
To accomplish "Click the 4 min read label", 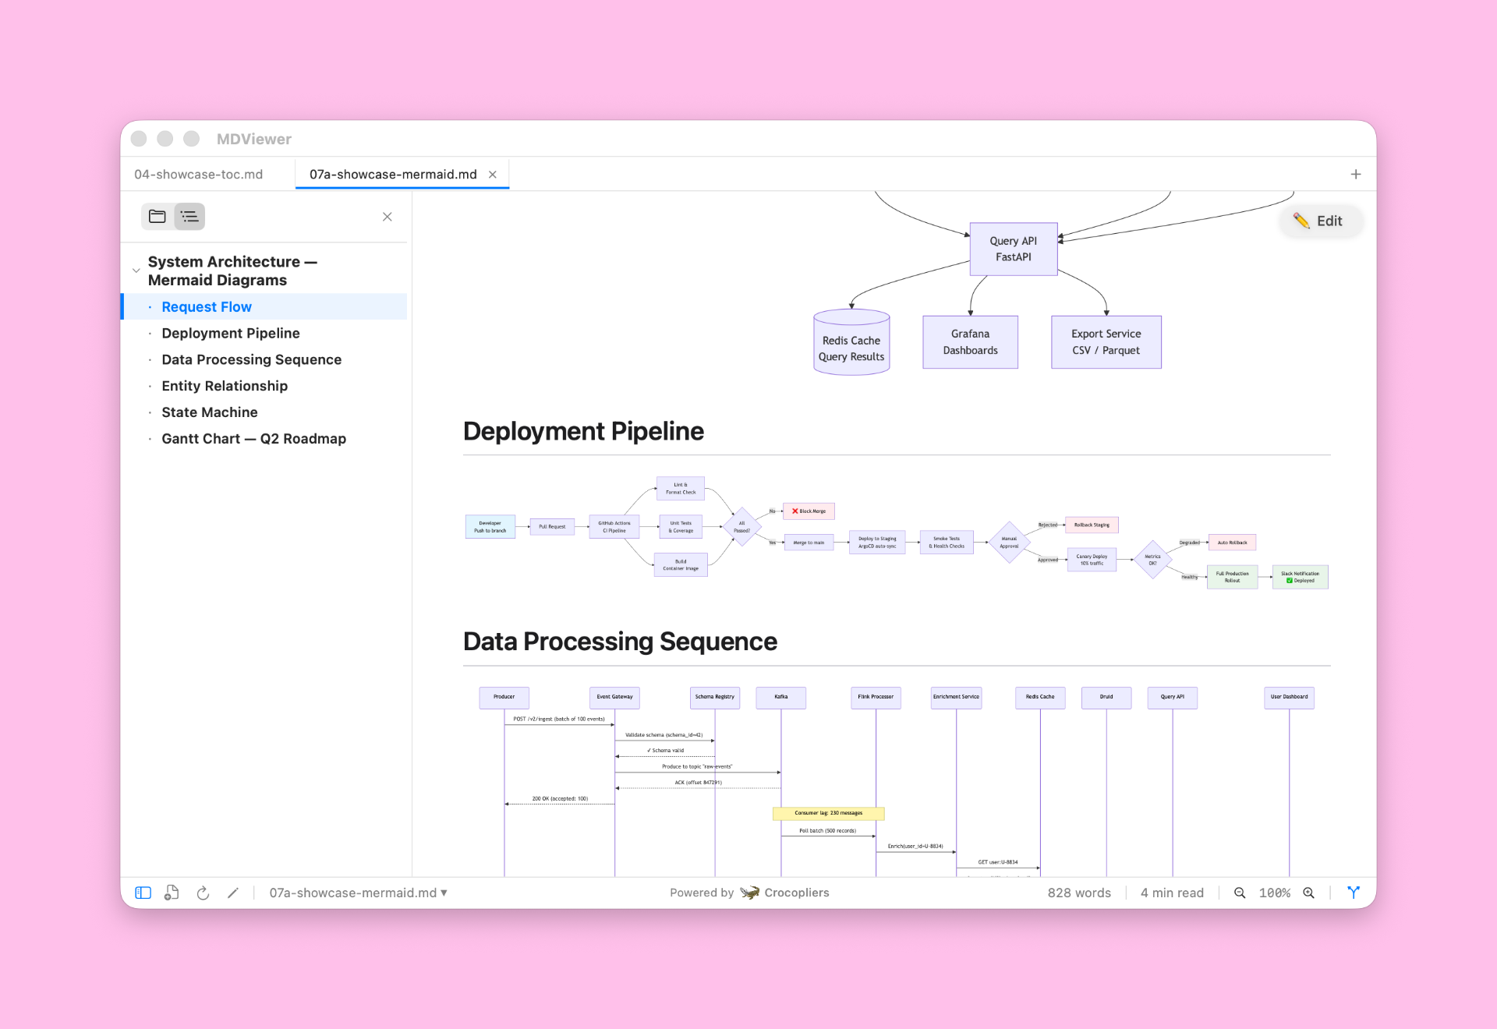I will click(1172, 893).
